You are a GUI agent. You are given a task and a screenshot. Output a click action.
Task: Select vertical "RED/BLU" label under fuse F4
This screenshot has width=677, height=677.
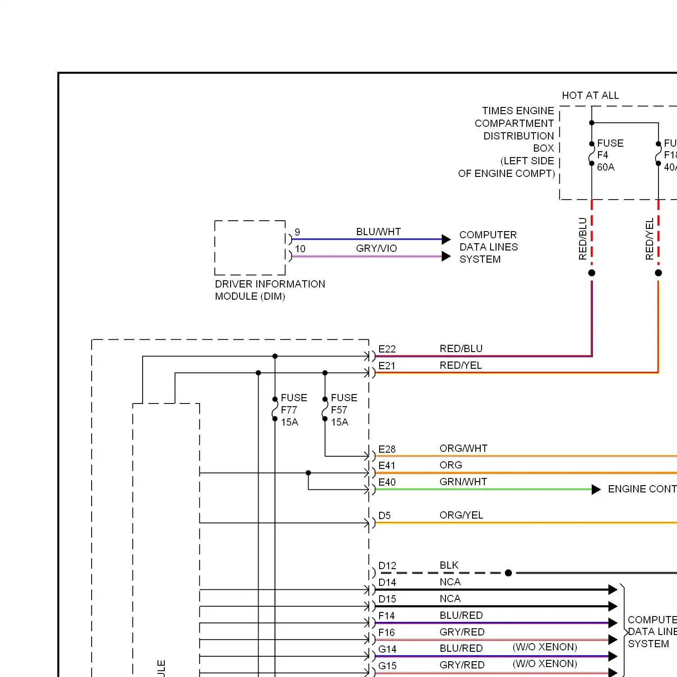[x=583, y=239]
